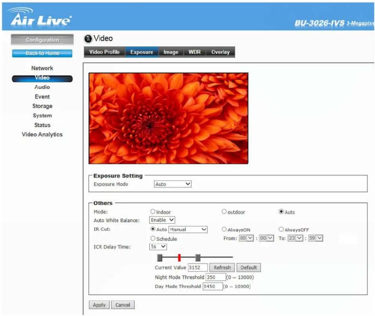The image size is (375, 316).
Task: Select the outdoor mode radio button
Action: tap(224, 212)
